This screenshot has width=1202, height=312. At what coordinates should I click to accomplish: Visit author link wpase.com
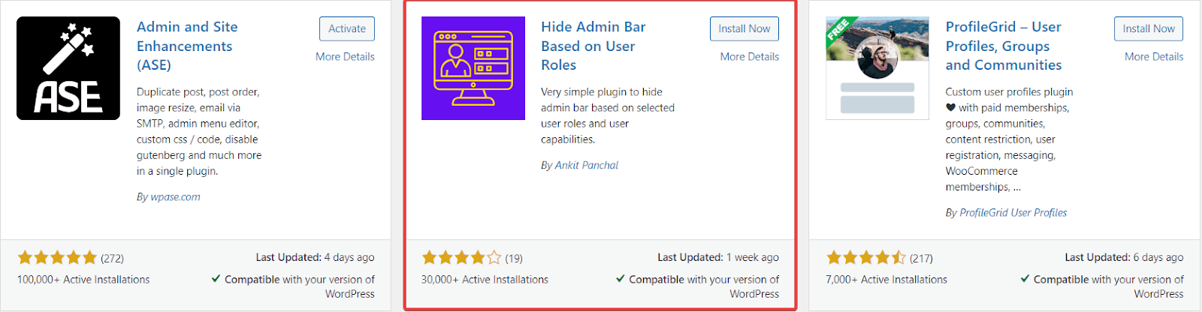coord(175,196)
